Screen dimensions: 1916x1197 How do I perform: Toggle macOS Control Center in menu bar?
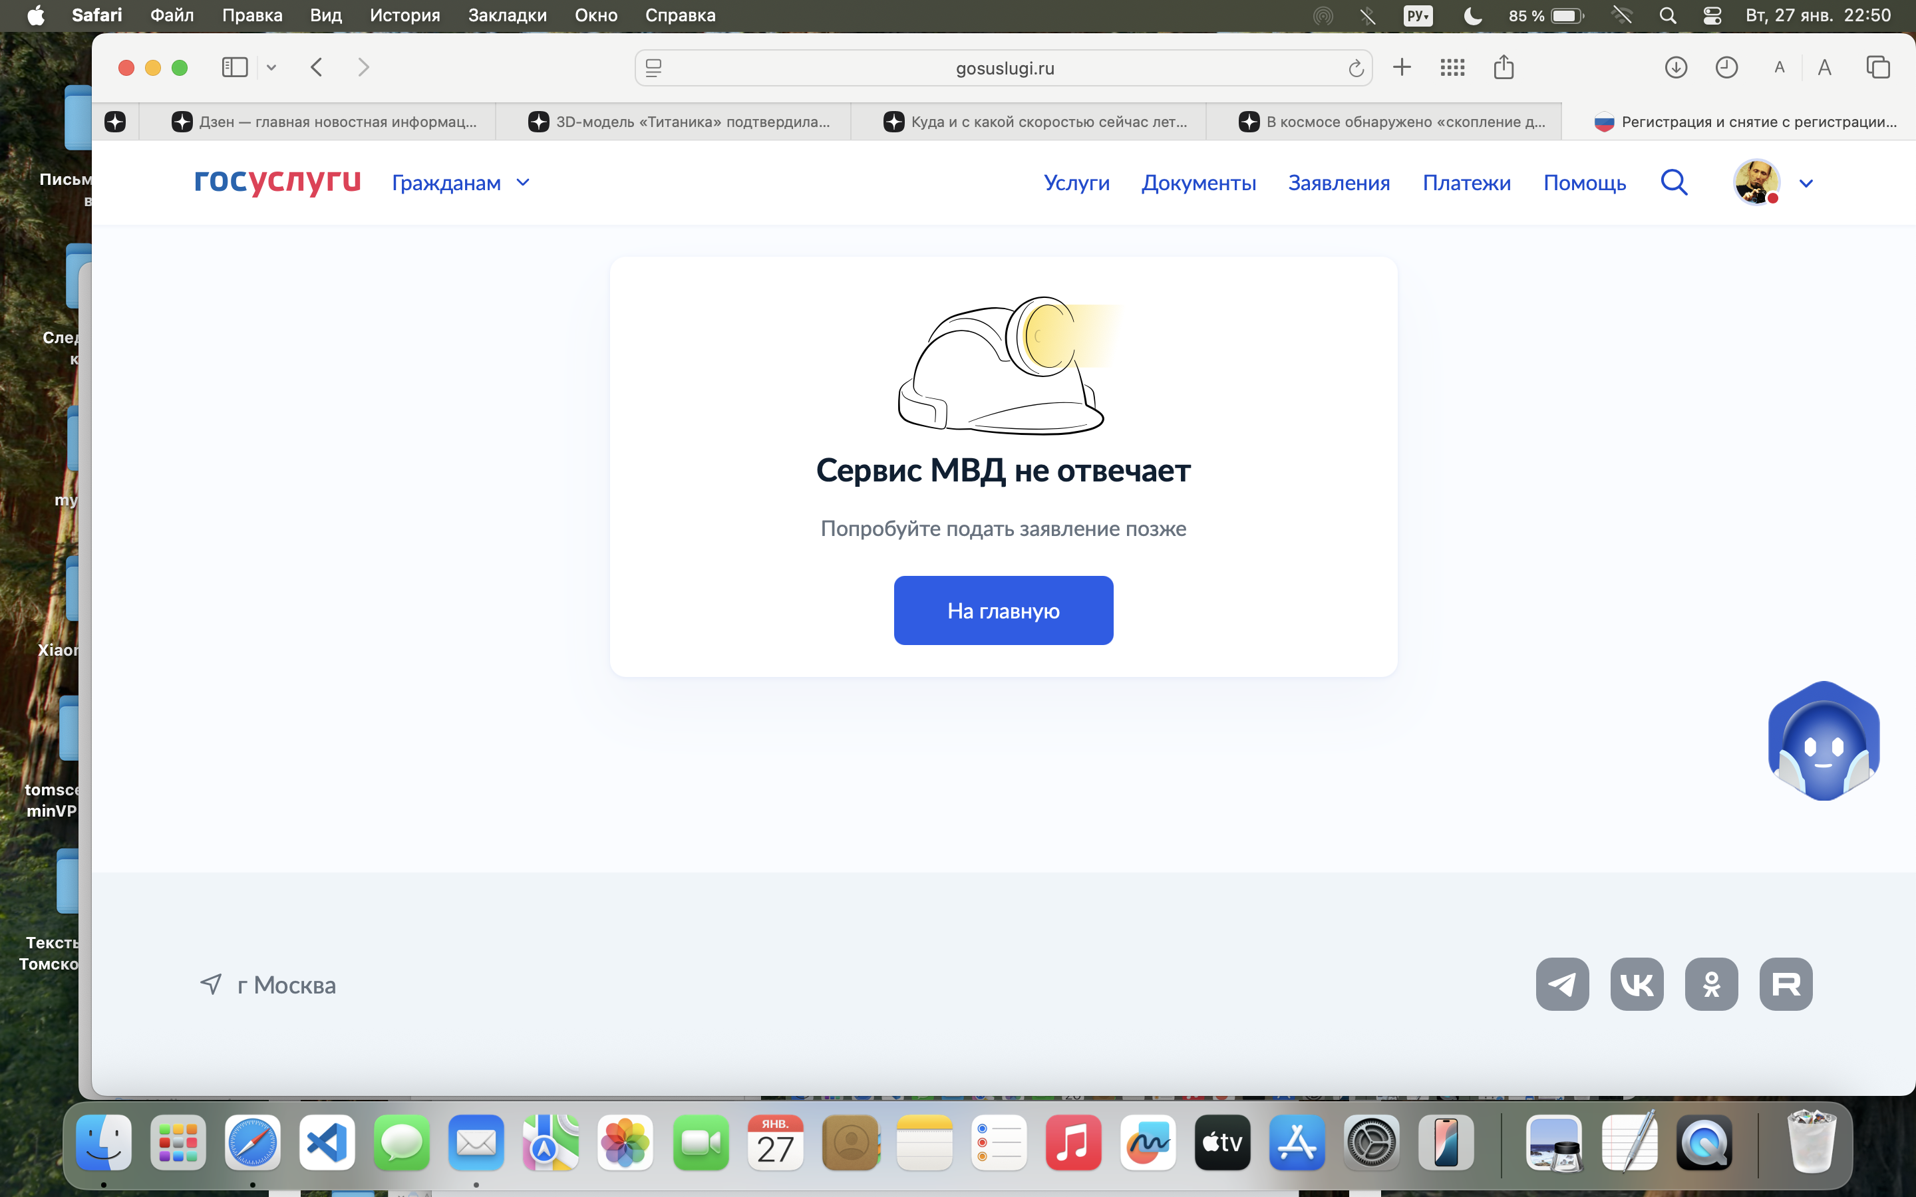point(1712,16)
